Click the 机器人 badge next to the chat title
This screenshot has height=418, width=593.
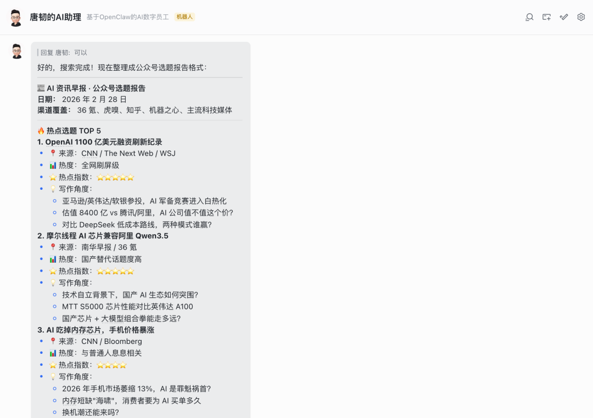click(x=184, y=17)
